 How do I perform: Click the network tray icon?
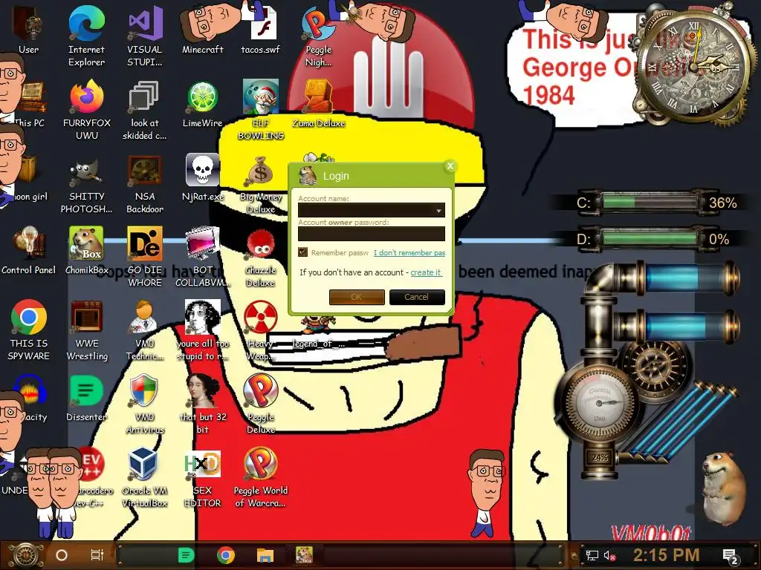point(592,555)
